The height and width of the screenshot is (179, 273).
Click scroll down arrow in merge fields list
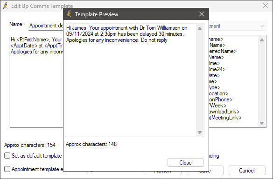[x=262, y=123]
